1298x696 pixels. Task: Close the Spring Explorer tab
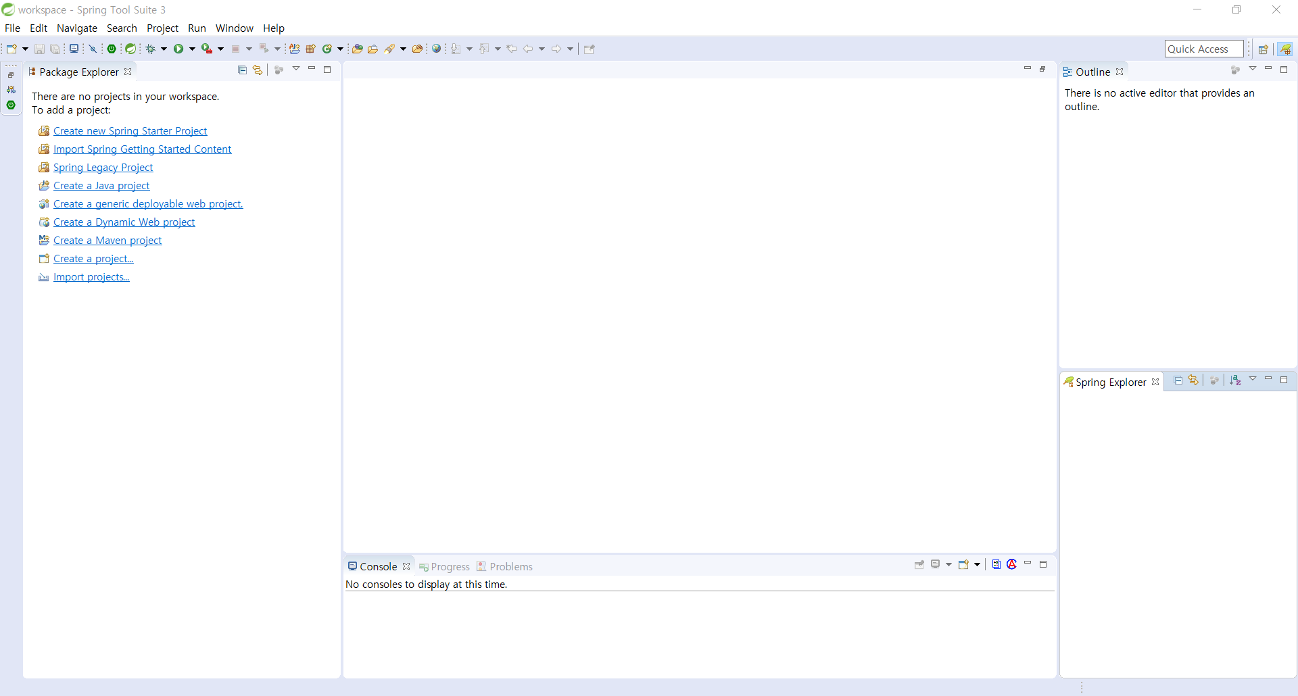click(x=1155, y=382)
